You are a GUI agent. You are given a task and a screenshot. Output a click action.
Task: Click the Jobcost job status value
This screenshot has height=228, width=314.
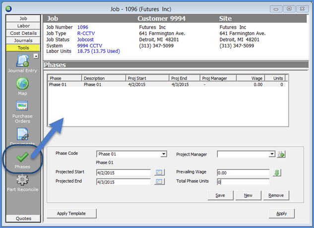[85, 40]
